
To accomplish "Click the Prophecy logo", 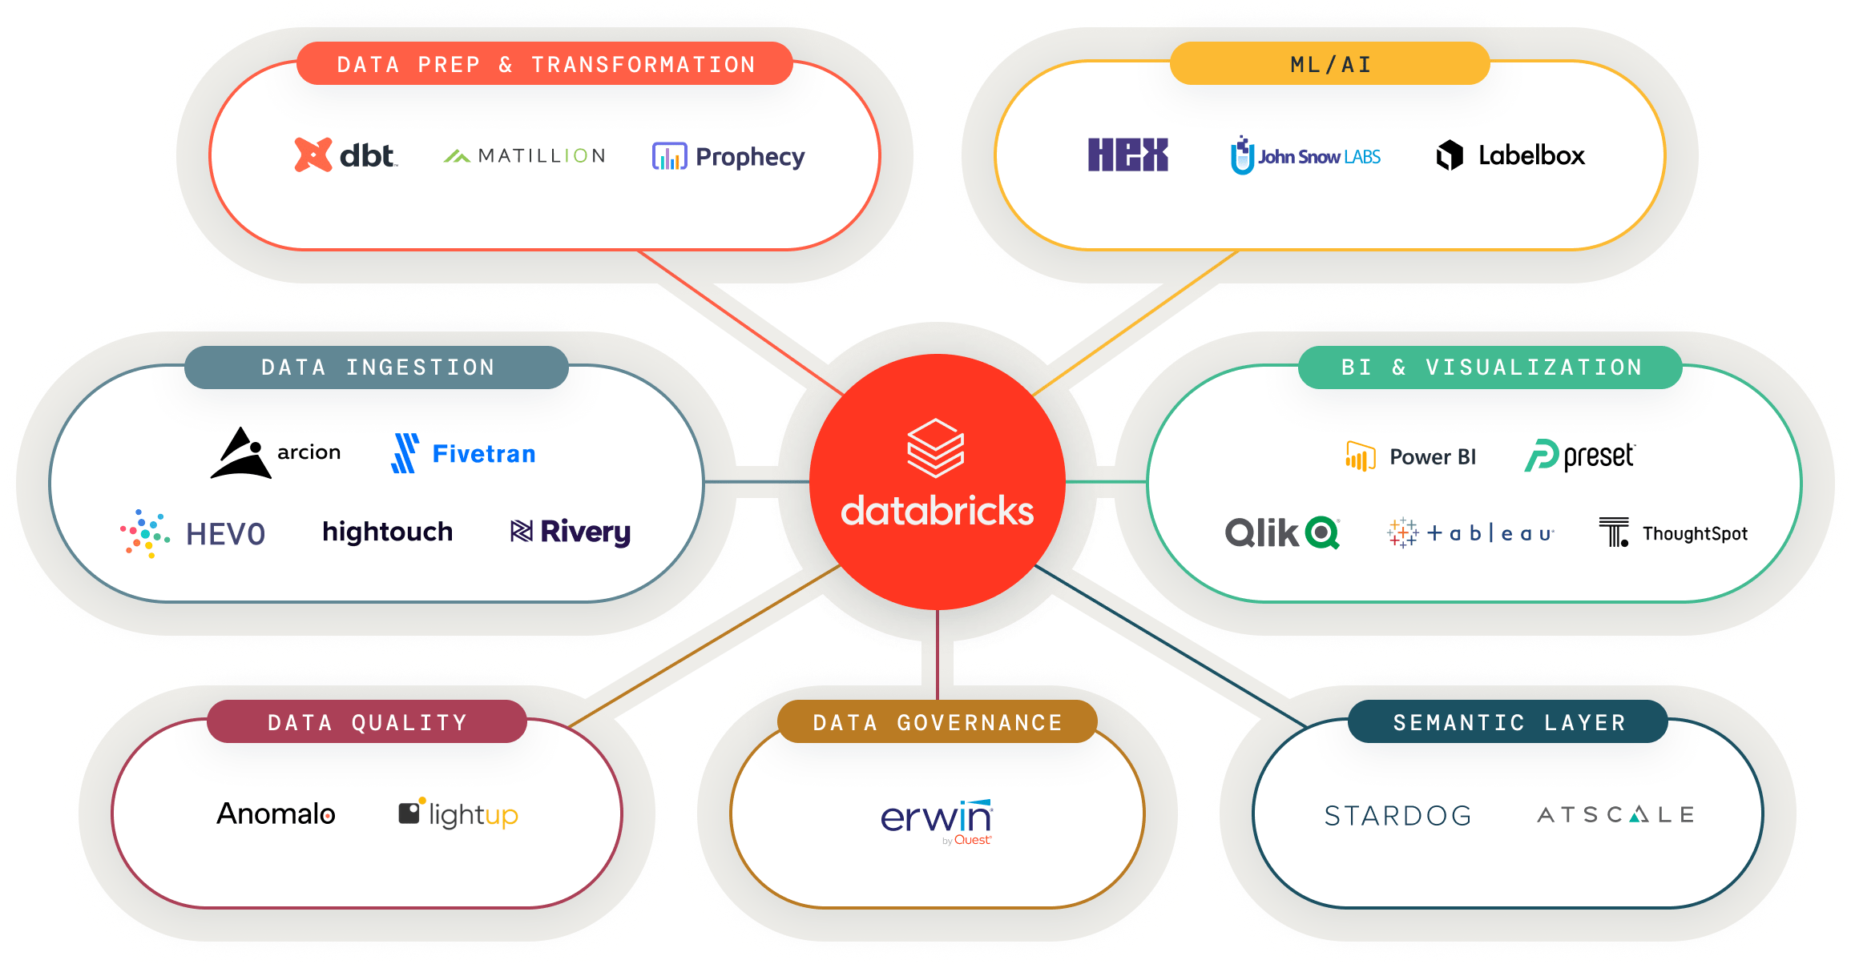I will point(728,157).
